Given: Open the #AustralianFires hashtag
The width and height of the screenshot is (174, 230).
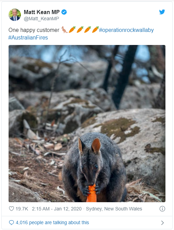Looking at the screenshot, I should point(28,37).
